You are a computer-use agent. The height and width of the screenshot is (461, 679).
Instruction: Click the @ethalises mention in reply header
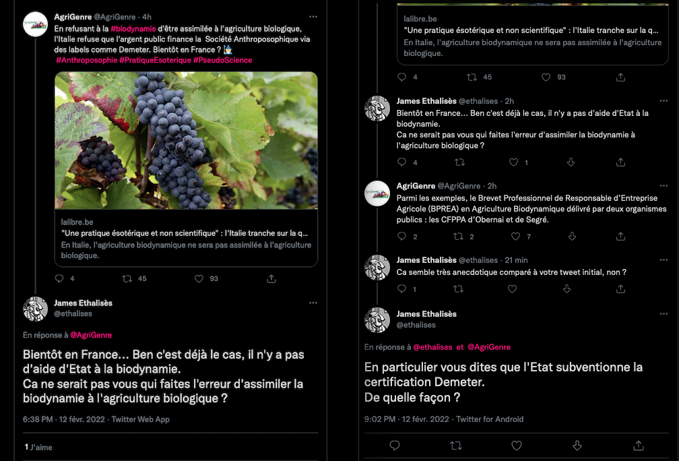[x=432, y=347]
